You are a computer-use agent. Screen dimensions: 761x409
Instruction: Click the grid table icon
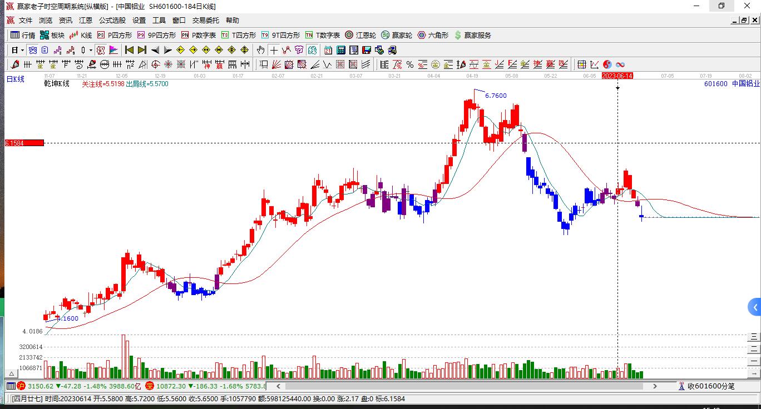pos(581,64)
